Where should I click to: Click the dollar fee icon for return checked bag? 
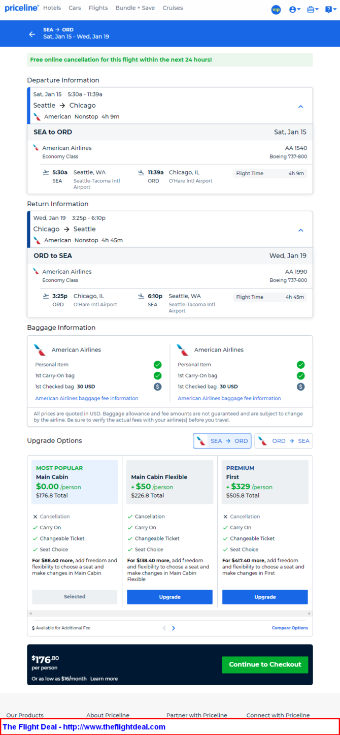[x=300, y=387]
